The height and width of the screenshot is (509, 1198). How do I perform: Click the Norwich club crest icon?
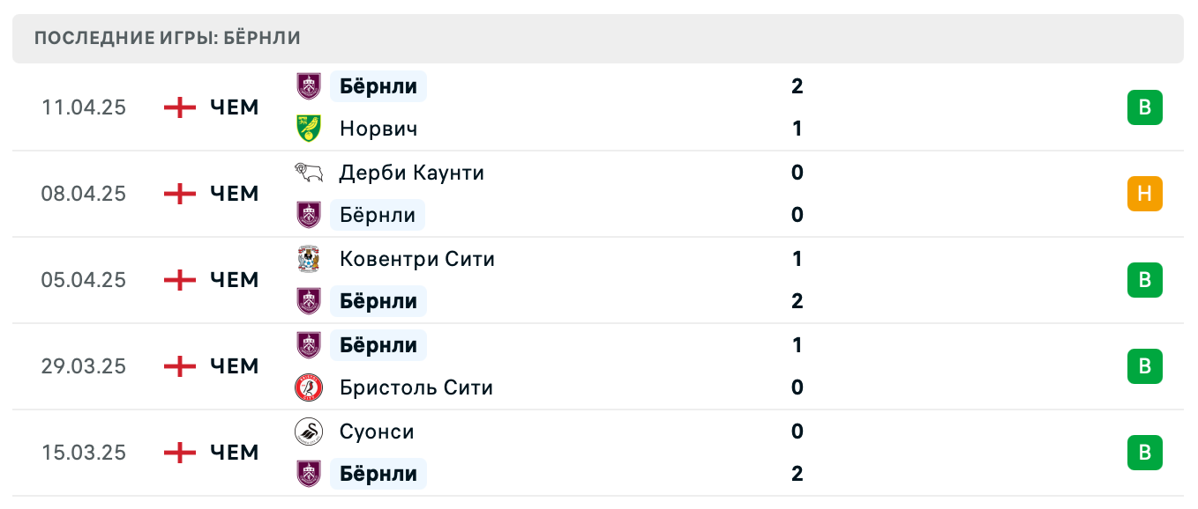tap(309, 129)
